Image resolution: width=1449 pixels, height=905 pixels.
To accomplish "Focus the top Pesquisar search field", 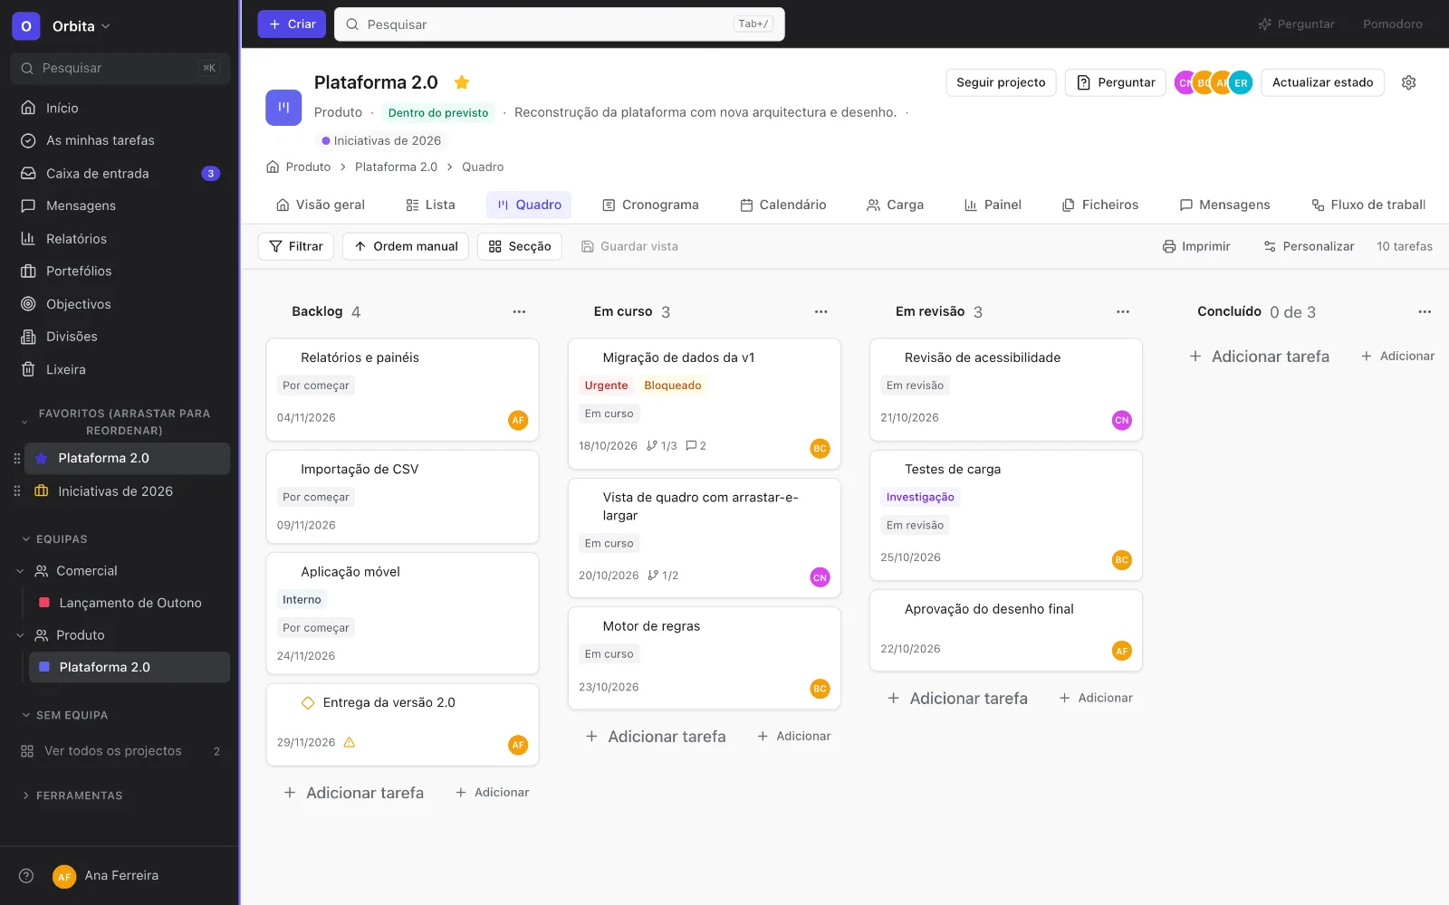I will click(x=560, y=24).
